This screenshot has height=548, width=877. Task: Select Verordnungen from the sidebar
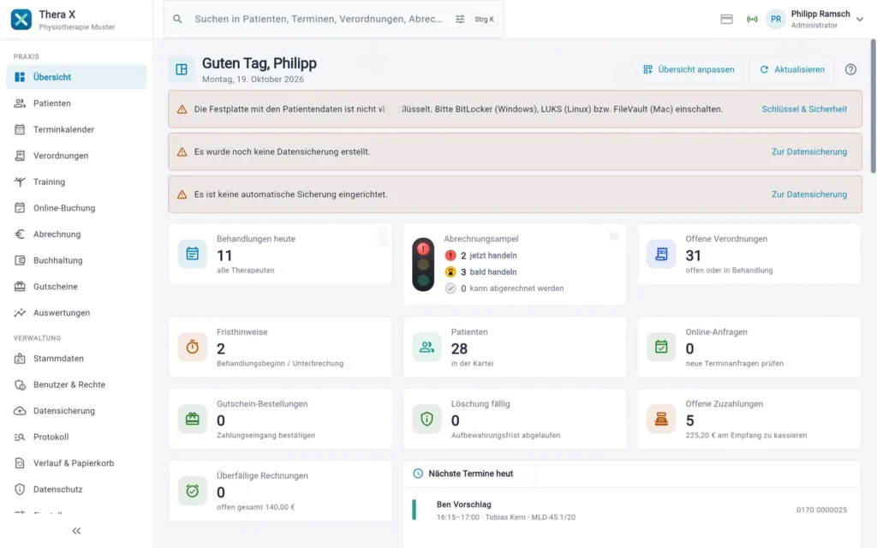tap(76, 156)
